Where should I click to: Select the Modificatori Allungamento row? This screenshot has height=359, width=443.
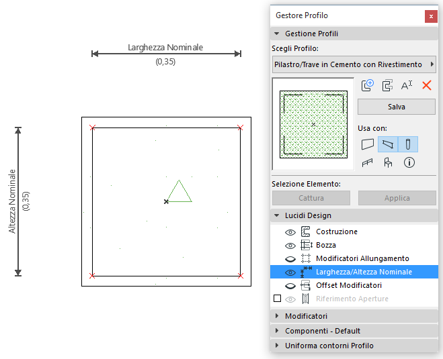click(x=354, y=258)
